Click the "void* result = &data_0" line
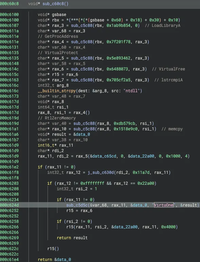Screen dimensions: 200x262 coord(64,134)
